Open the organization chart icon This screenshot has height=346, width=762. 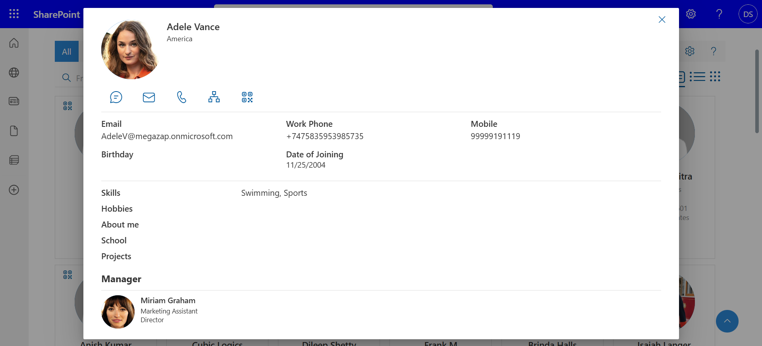click(x=214, y=97)
